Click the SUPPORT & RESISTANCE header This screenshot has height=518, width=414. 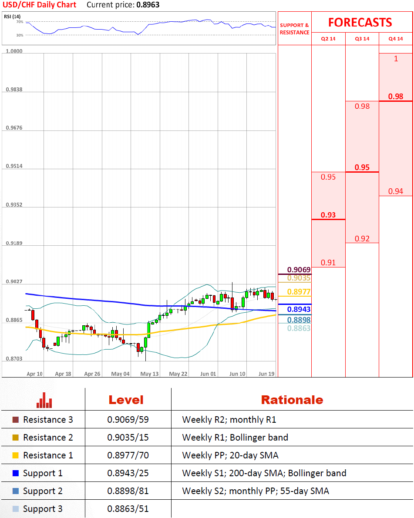click(294, 29)
